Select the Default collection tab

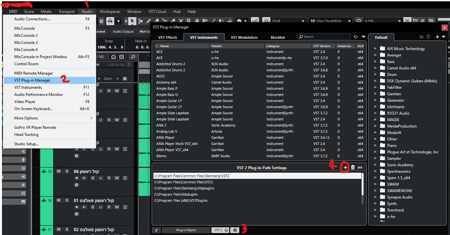[381, 37]
